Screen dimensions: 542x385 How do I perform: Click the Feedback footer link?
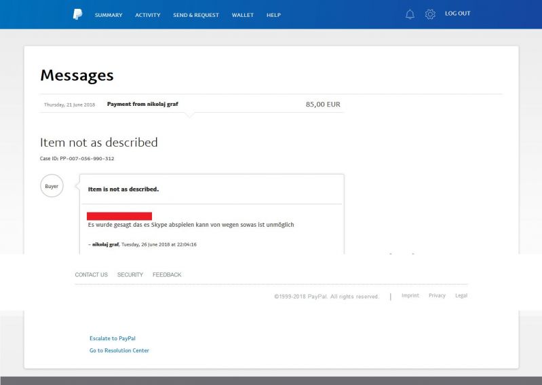[167, 275]
